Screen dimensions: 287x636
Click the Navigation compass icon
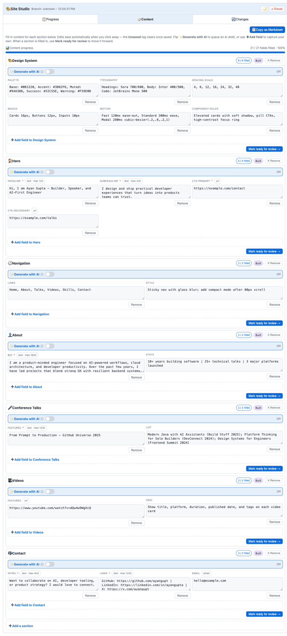point(10,263)
